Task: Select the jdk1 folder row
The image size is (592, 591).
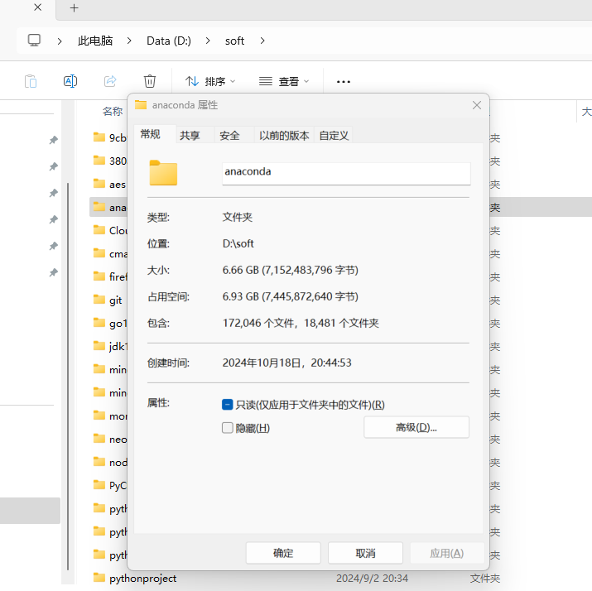Action: (109, 346)
